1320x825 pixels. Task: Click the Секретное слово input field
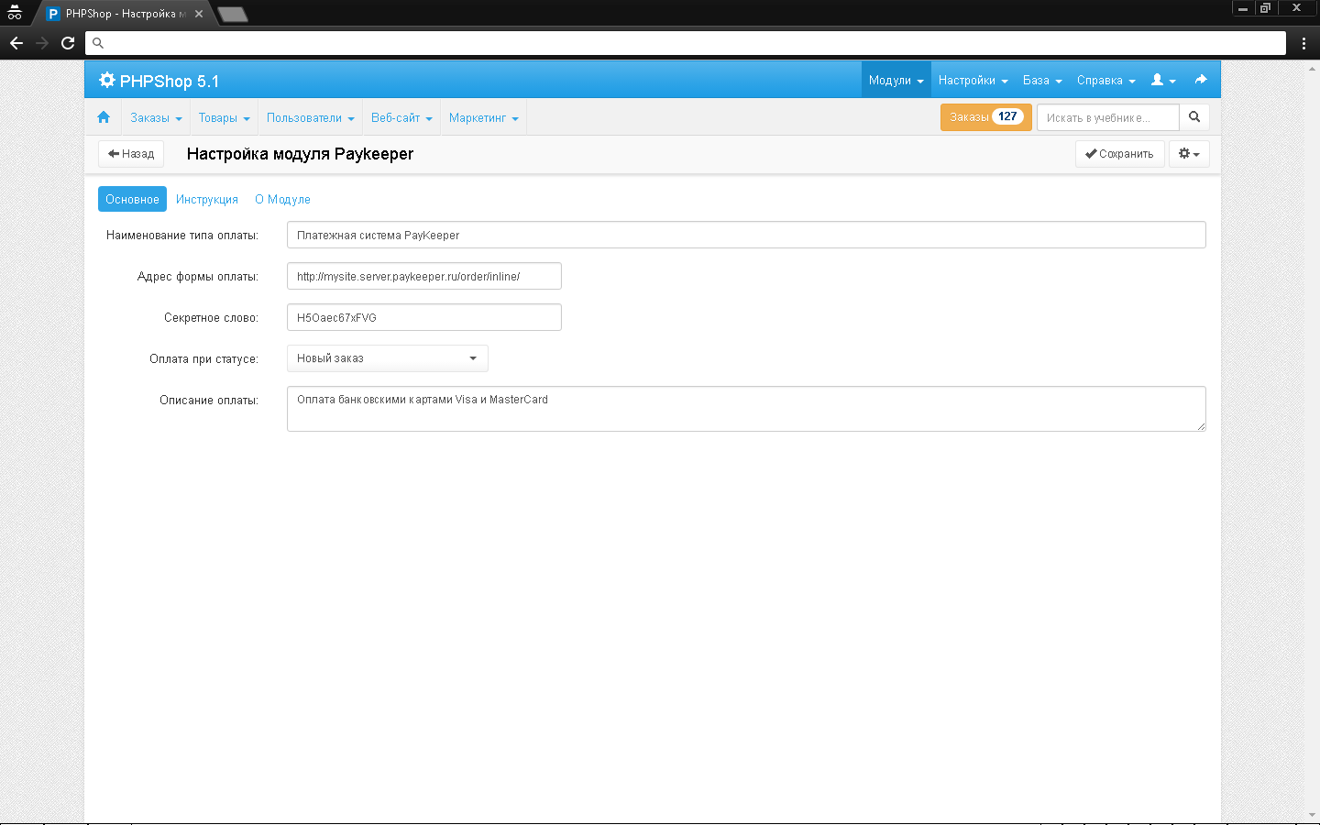[x=423, y=318]
